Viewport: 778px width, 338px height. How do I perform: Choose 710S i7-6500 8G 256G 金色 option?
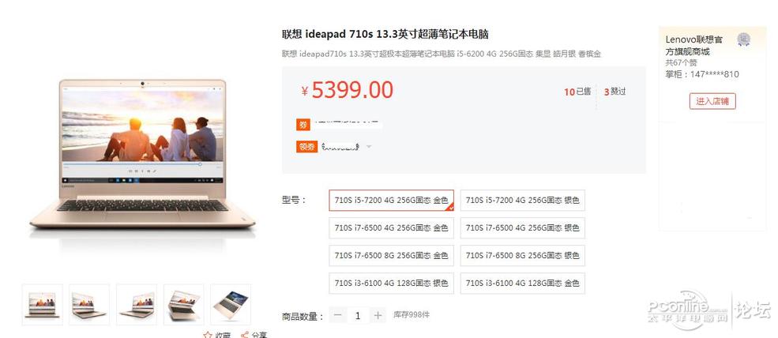[392, 256]
